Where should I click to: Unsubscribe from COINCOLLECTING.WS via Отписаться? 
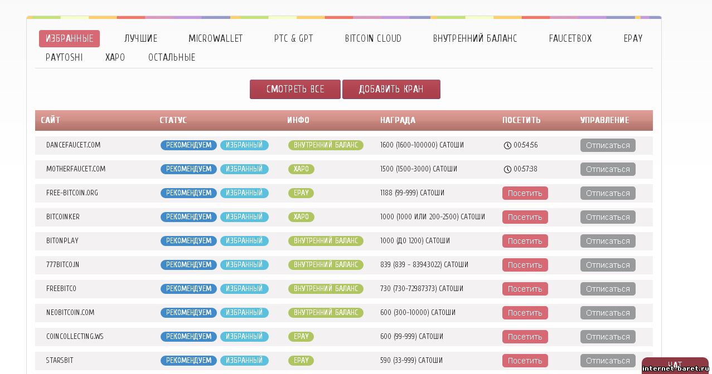pyautogui.click(x=608, y=337)
